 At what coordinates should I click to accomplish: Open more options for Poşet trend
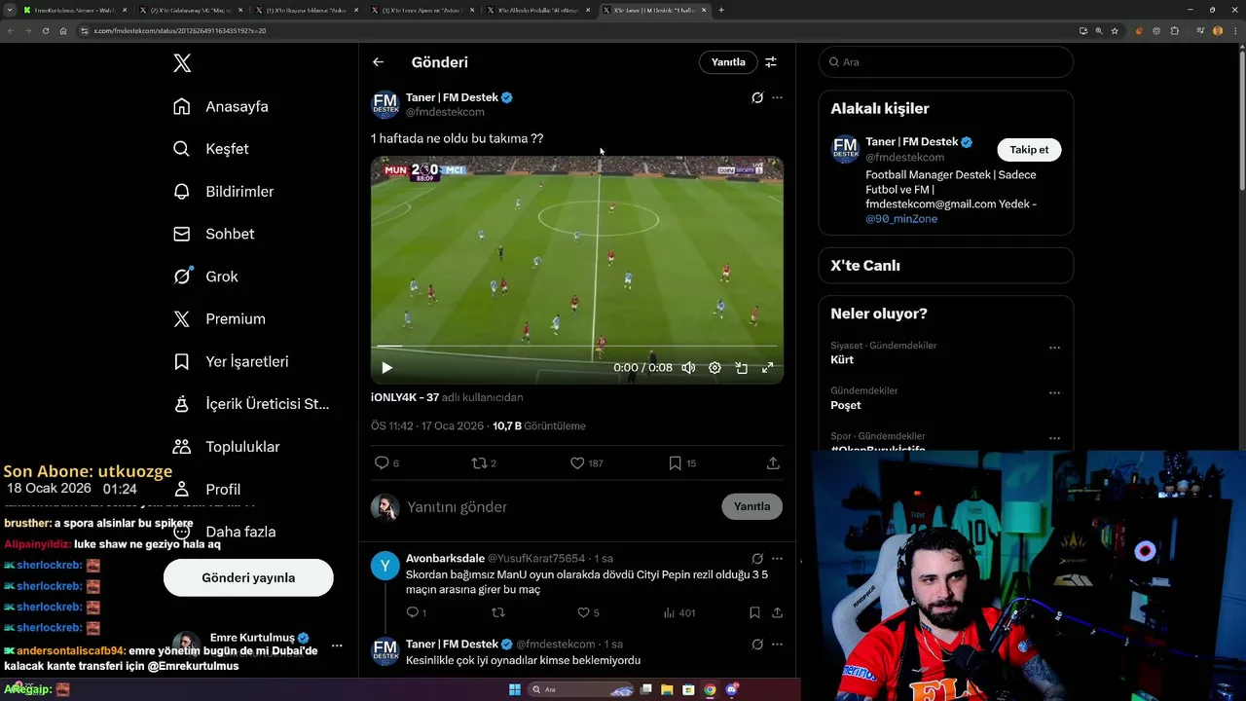coord(1054,393)
